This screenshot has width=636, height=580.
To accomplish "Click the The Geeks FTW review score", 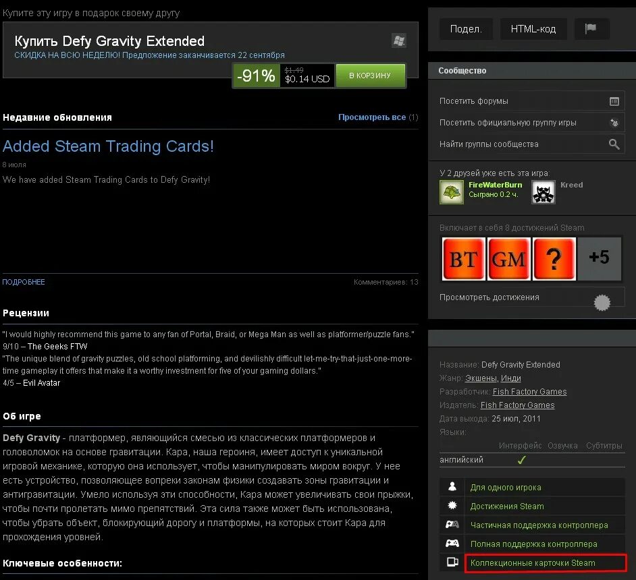I will [x=45, y=346].
